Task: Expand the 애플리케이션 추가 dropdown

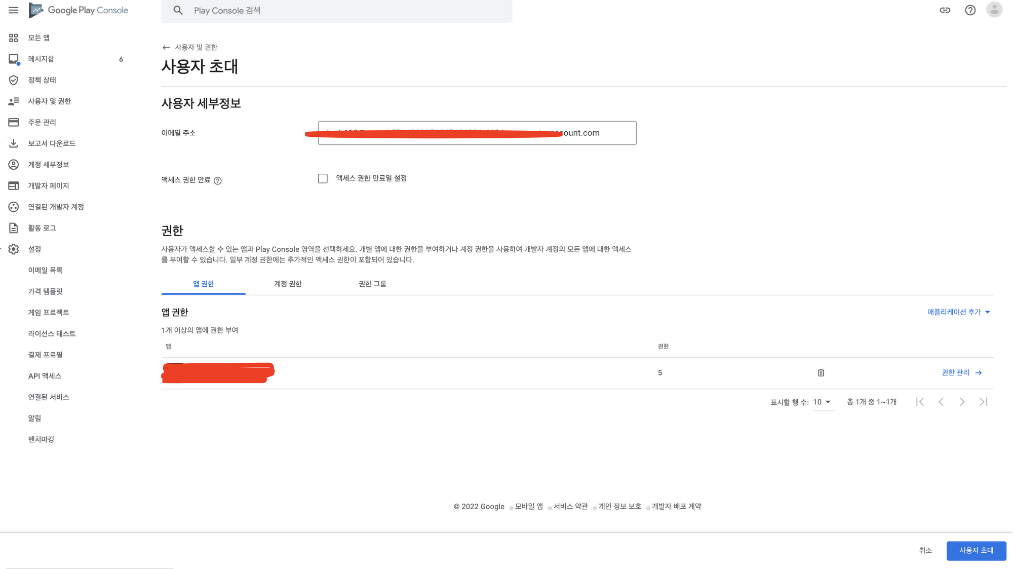Action: (x=958, y=312)
